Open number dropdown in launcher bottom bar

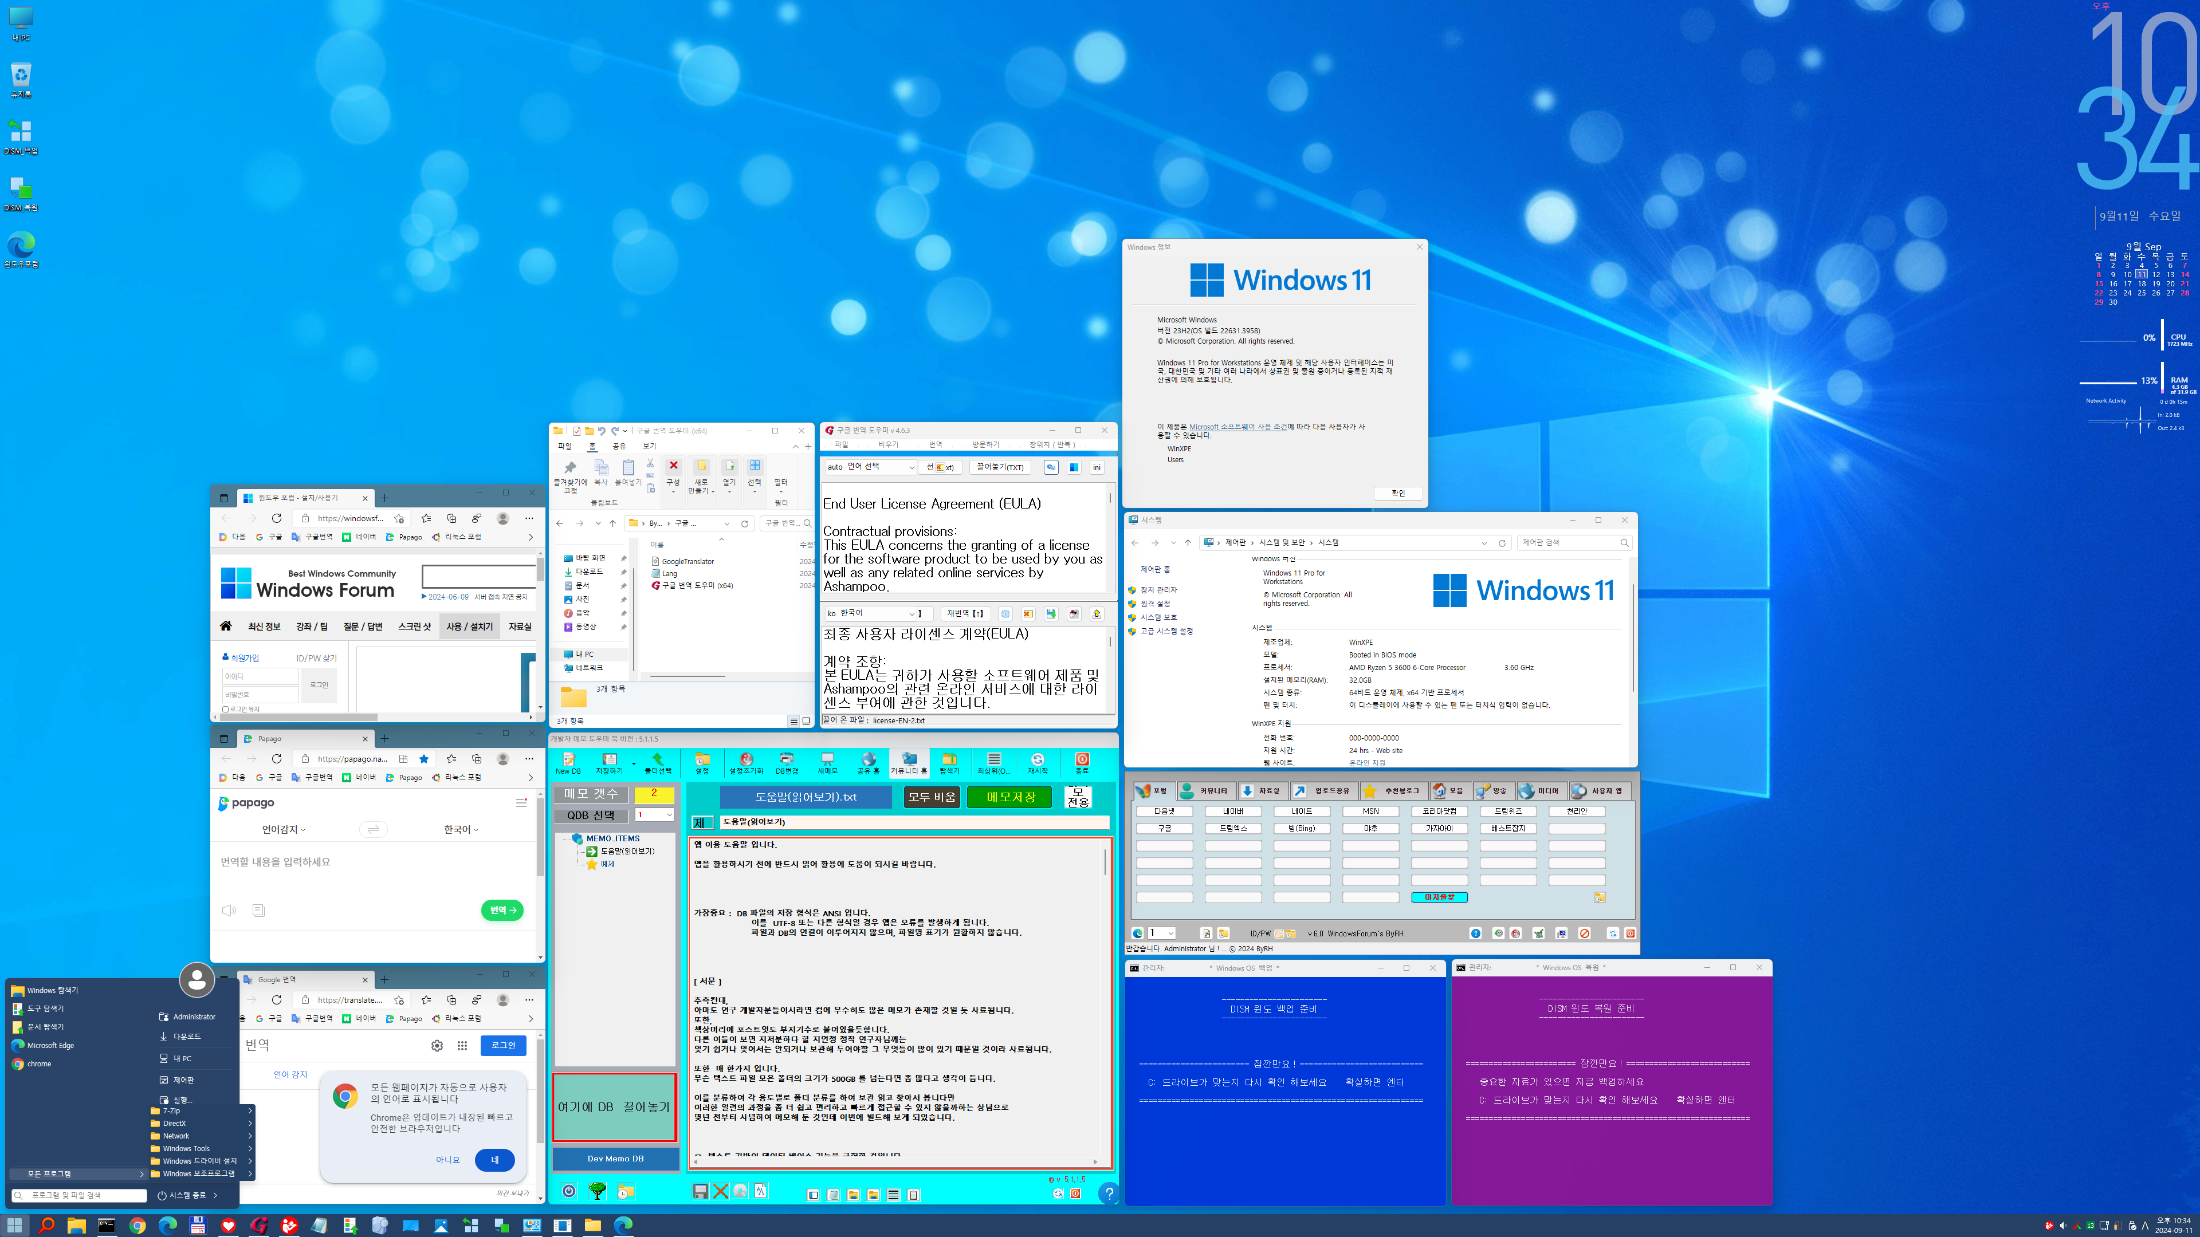1161,933
